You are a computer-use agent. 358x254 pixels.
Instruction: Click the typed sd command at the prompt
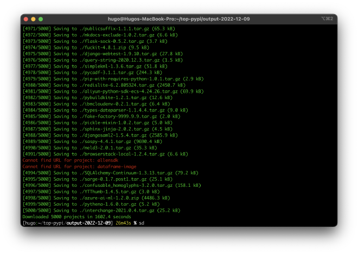point(142,223)
